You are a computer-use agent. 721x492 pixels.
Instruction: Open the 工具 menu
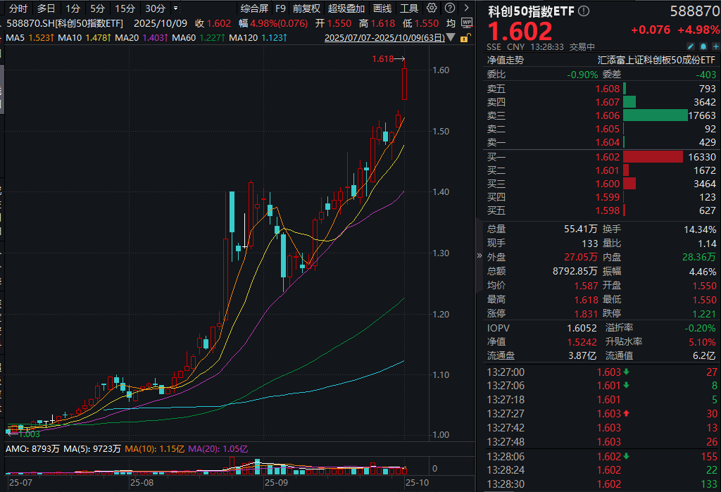coord(407,8)
